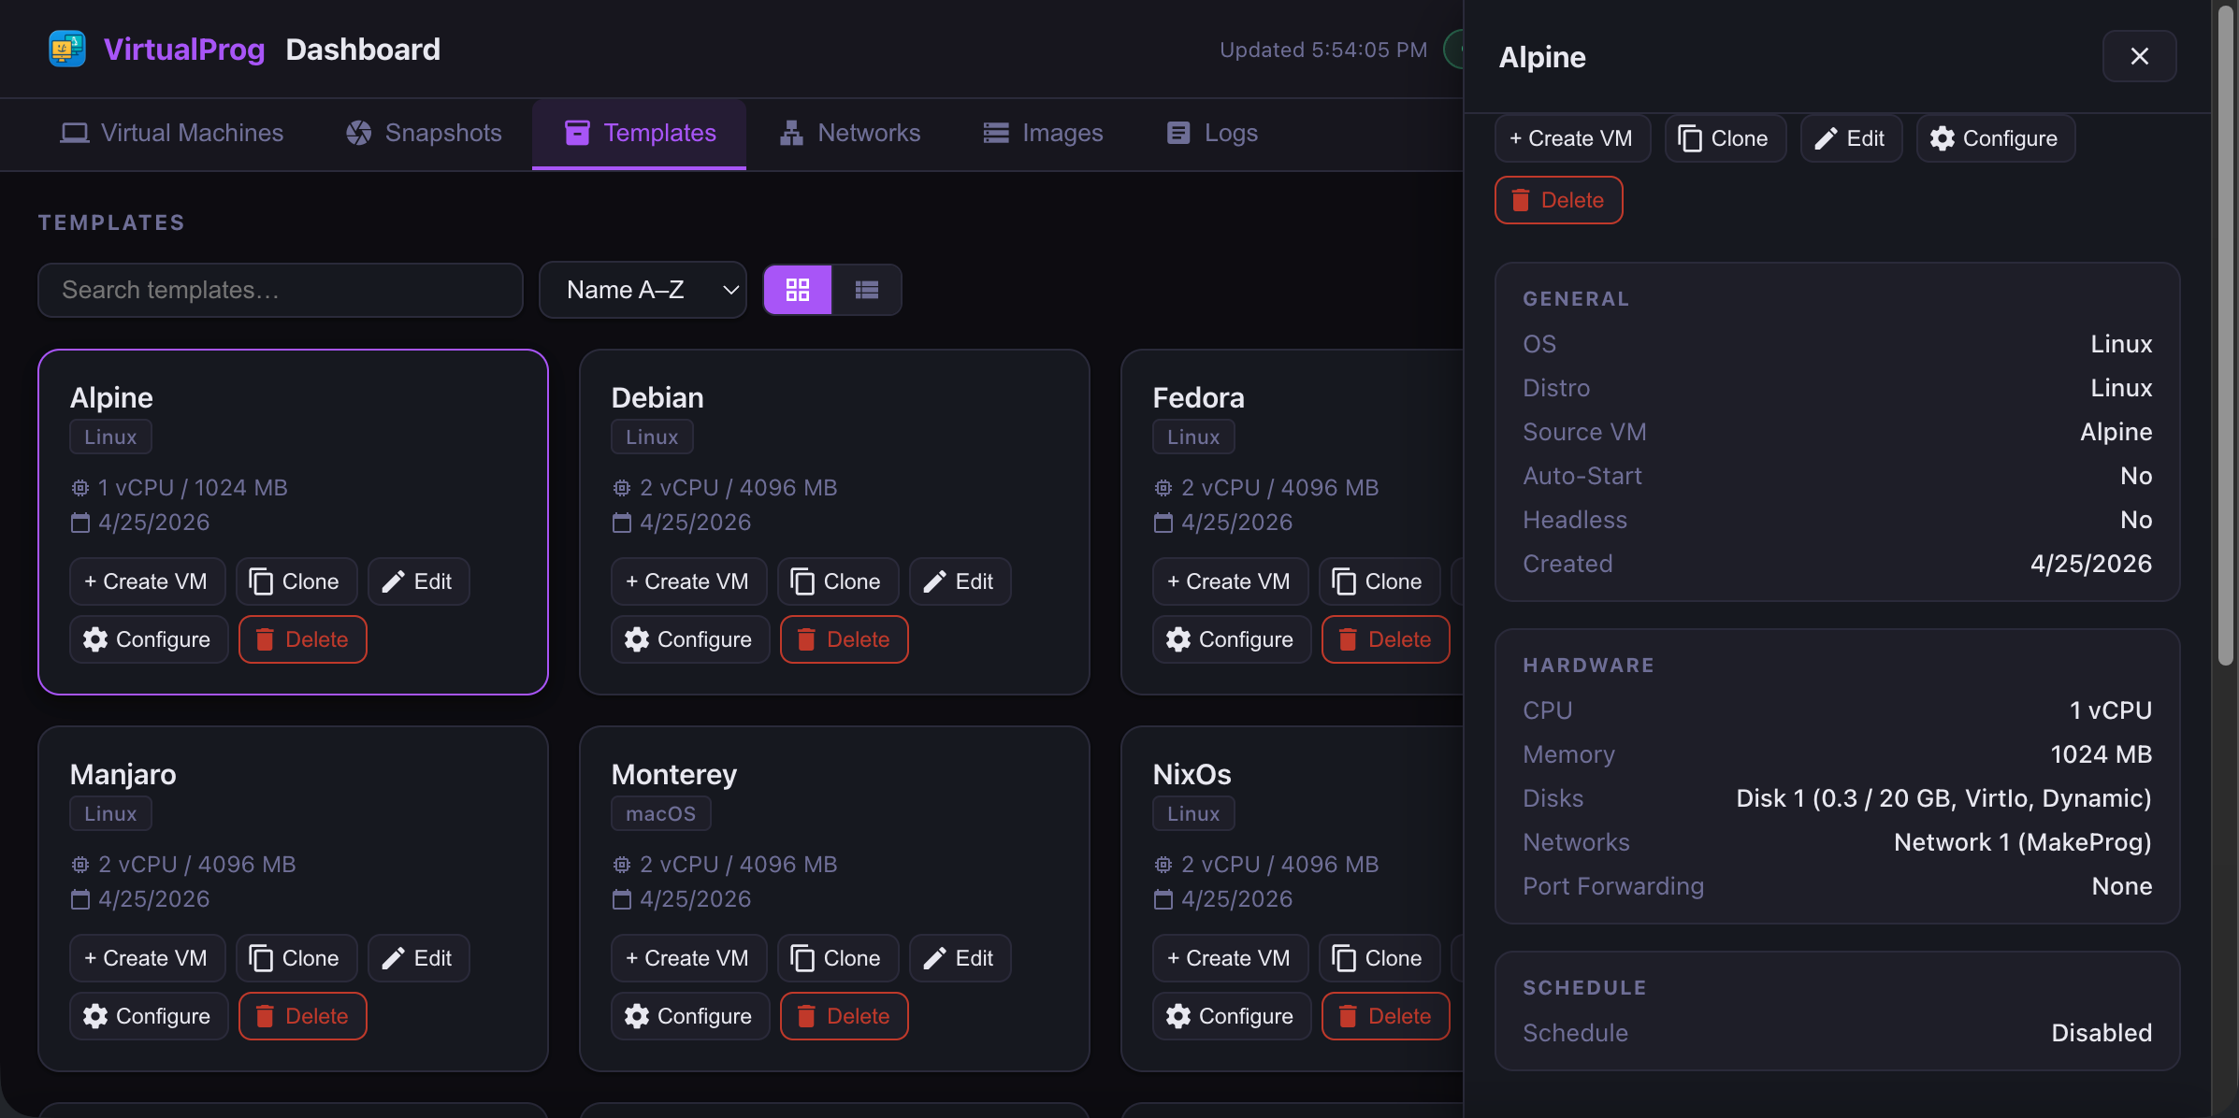Screen dimensions: 2239x1118
Task: Configure the NixOs template
Action: [x=1232, y=1016]
